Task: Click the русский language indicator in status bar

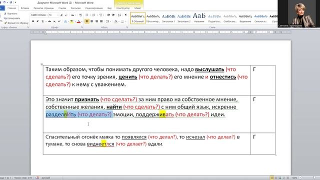Action: tap(45, 178)
